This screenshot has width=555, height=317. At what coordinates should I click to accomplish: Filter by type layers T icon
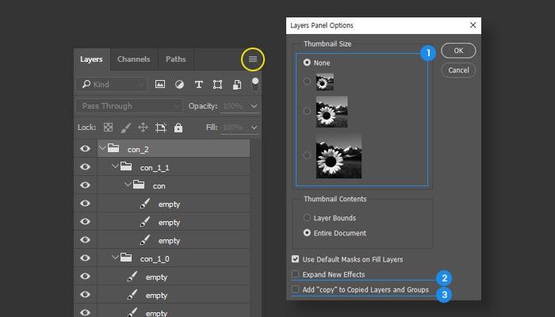(x=198, y=84)
